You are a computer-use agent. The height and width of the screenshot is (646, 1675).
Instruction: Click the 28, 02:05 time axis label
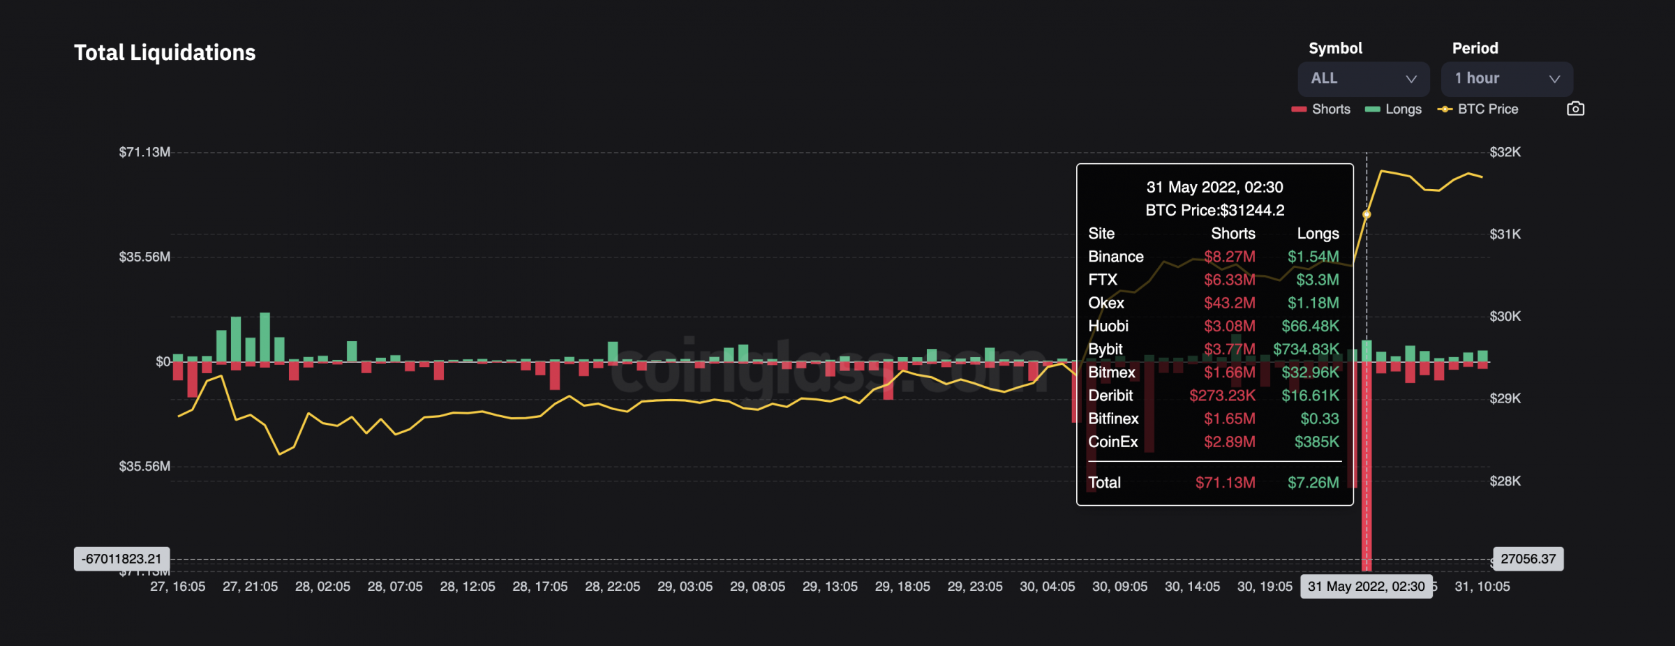(x=322, y=587)
